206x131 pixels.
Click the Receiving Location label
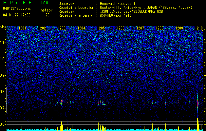coord(76,8)
